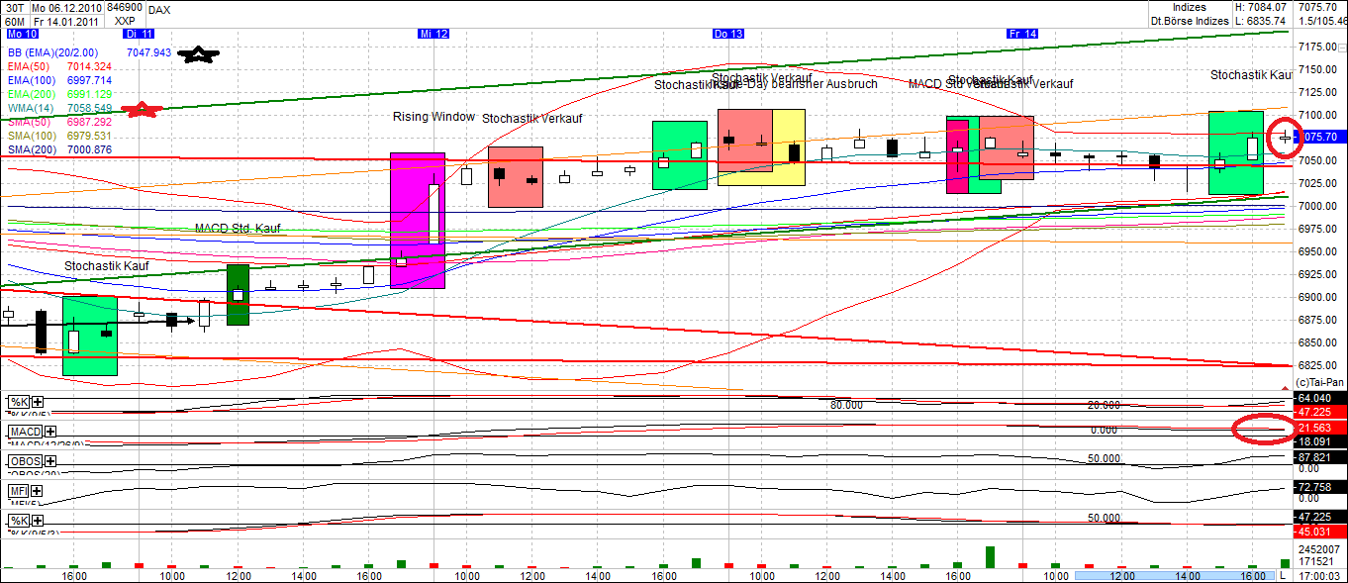Screen dimensions: 1348x583
Task: Select the EMA(100) legend entry
Action: (32, 79)
